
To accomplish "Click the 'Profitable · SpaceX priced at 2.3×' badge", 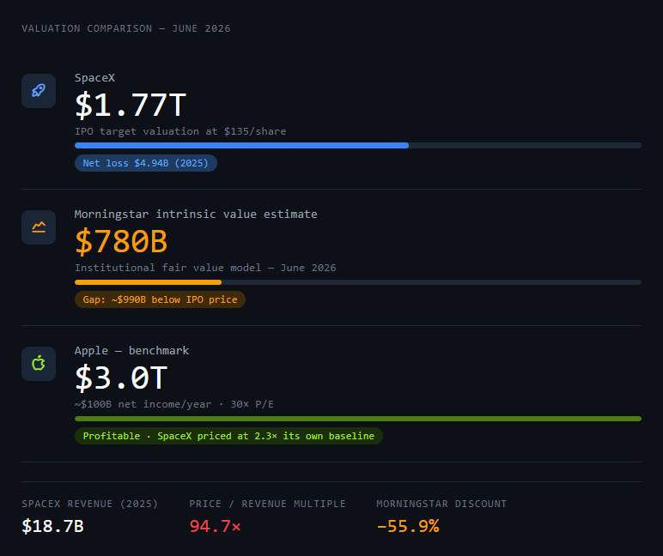I will pyautogui.click(x=228, y=436).
